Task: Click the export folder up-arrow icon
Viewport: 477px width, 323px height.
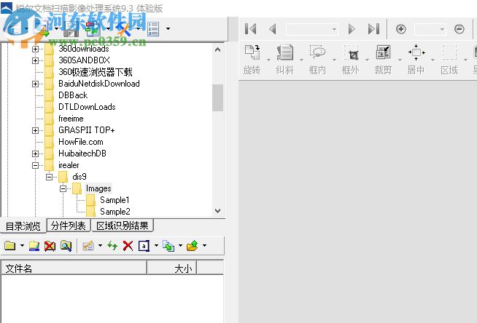Action: tap(193, 246)
